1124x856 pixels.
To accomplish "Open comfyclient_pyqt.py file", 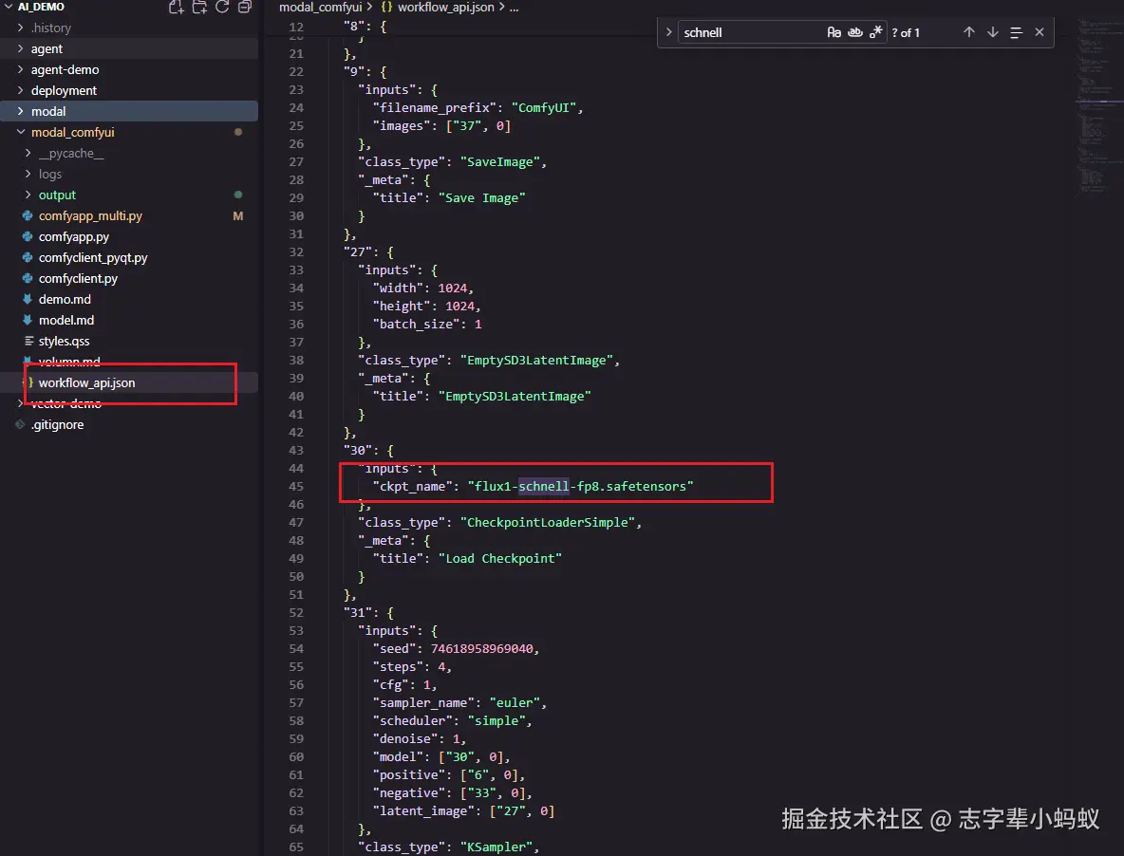I will point(93,257).
